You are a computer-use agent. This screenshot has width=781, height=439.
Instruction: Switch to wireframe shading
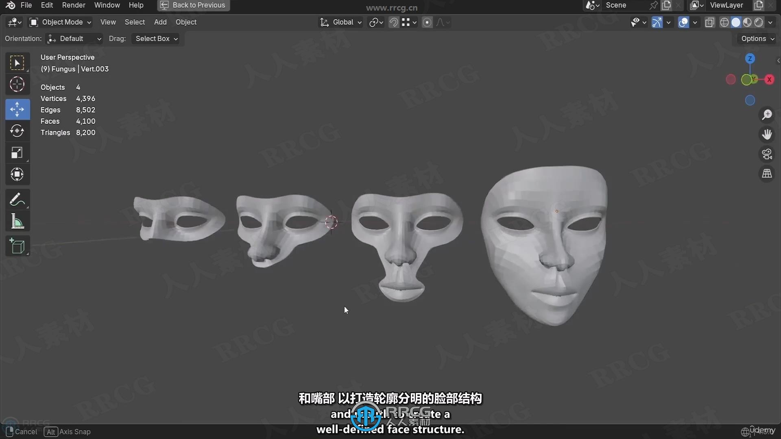pyautogui.click(x=724, y=22)
